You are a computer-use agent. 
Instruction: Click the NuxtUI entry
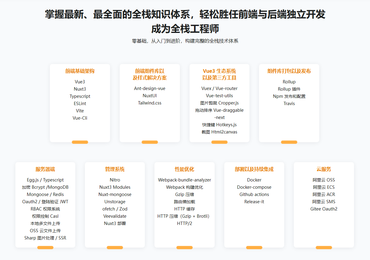click(x=150, y=96)
